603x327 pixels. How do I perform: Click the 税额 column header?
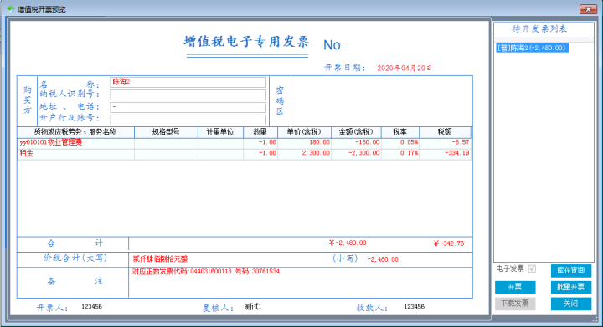coord(445,132)
